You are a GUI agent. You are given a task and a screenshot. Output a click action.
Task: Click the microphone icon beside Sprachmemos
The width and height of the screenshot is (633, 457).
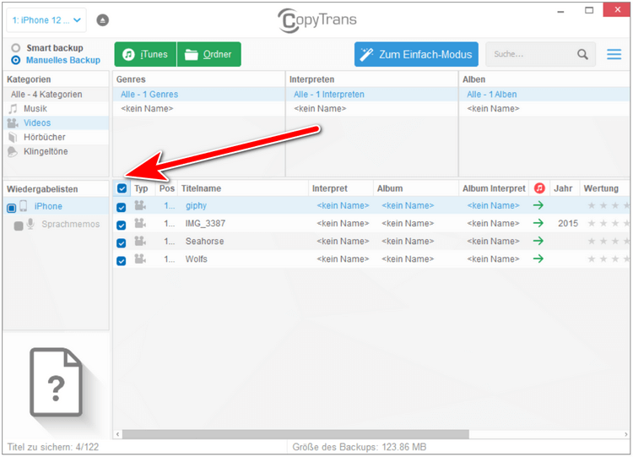pyautogui.click(x=30, y=224)
